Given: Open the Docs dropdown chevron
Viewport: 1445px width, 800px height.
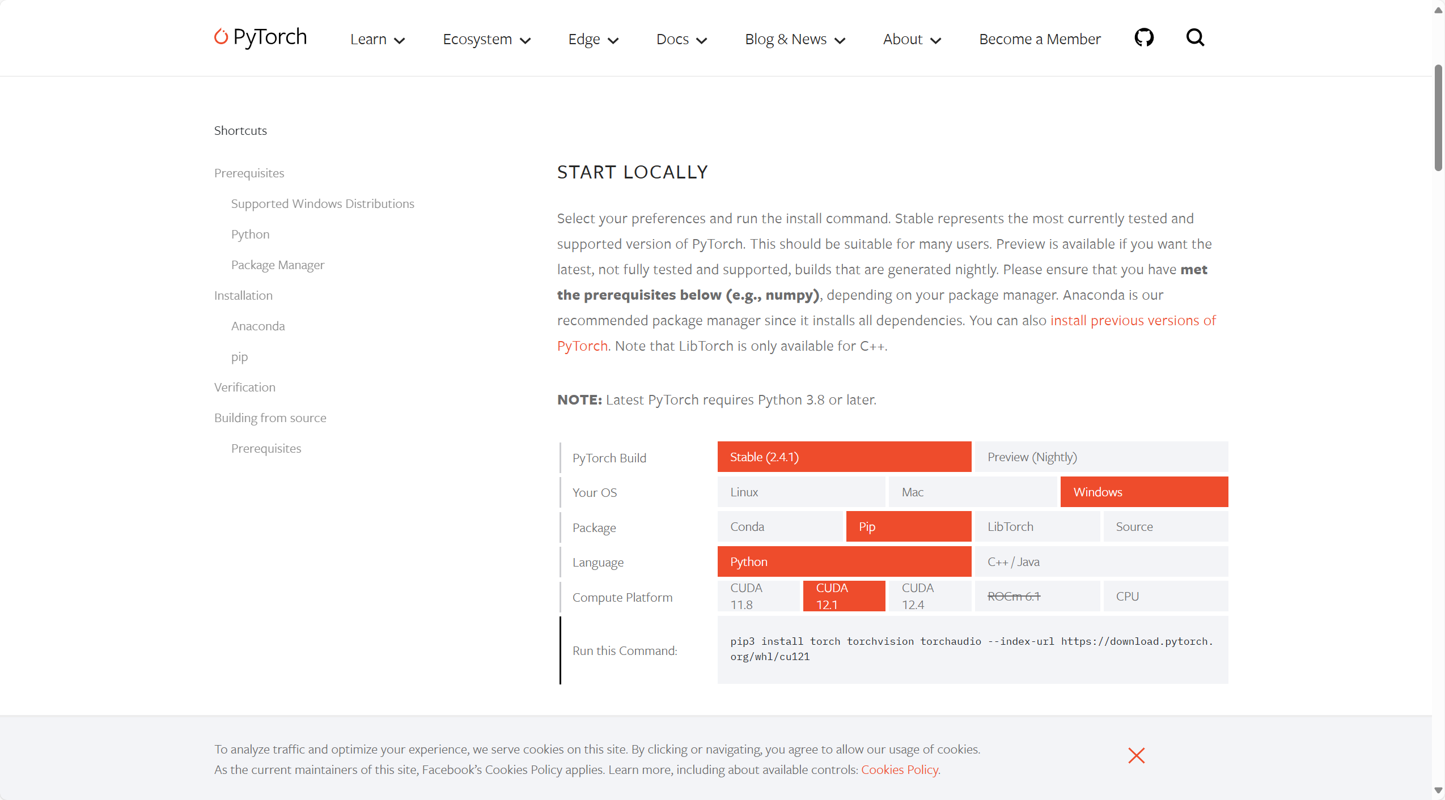Looking at the screenshot, I should (701, 40).
